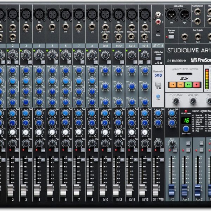
Task: Click the channel 4 Mic XLR input
Action: 39,14
